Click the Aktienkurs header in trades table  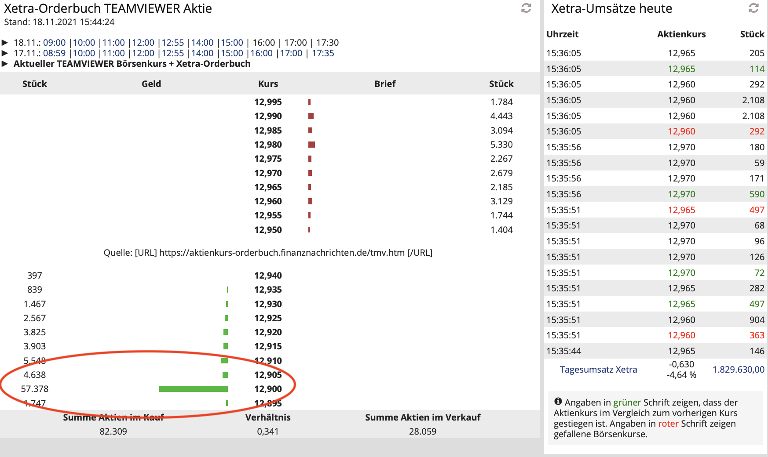(x=681, y=34)
